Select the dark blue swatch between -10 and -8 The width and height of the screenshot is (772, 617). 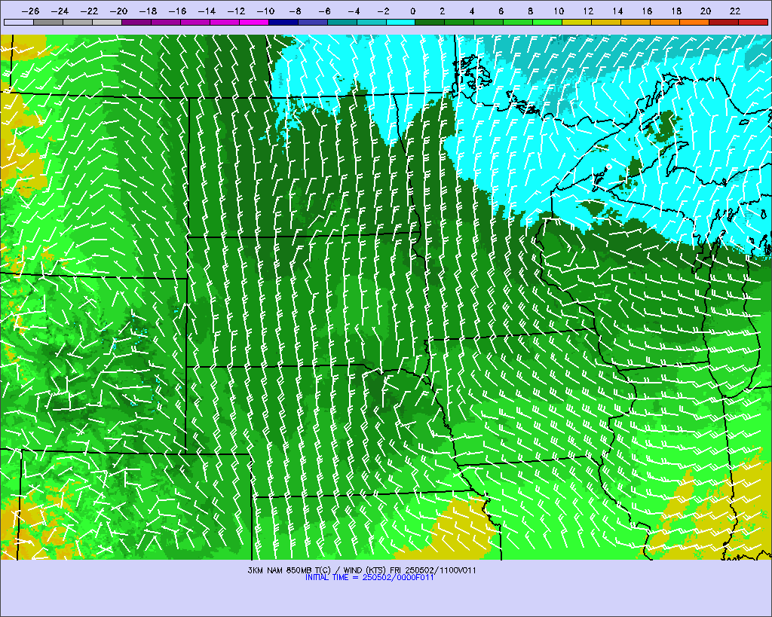click(283, 22)
